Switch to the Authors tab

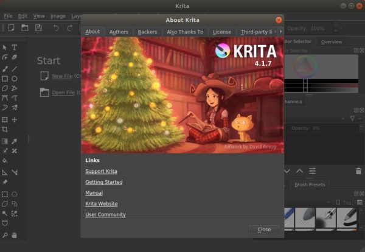pos(119,32)
